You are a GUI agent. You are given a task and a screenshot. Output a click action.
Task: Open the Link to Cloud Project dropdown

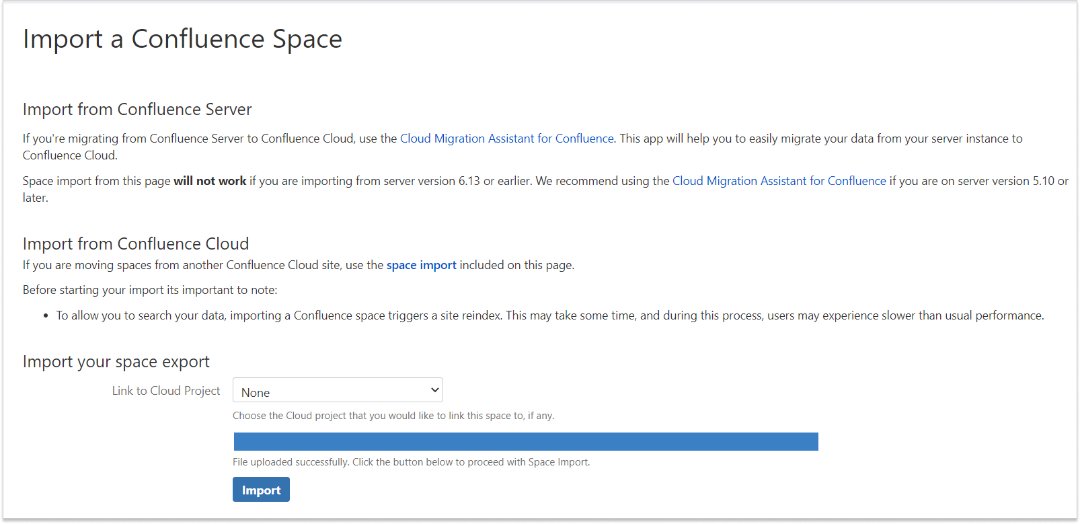coord(337,390)
